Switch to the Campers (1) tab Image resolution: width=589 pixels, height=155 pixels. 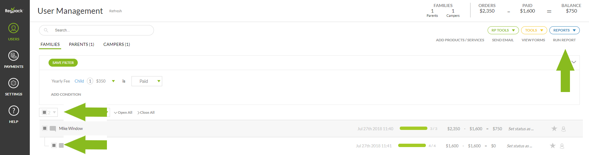point(116,44)
